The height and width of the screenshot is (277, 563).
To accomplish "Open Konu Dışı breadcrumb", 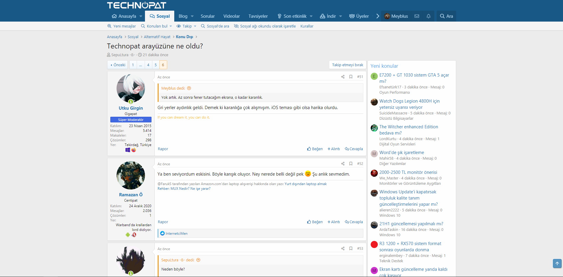I will 185,37.
